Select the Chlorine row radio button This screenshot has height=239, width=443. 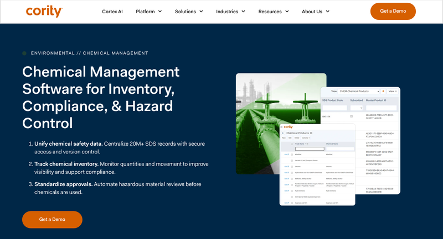(292, 167)
